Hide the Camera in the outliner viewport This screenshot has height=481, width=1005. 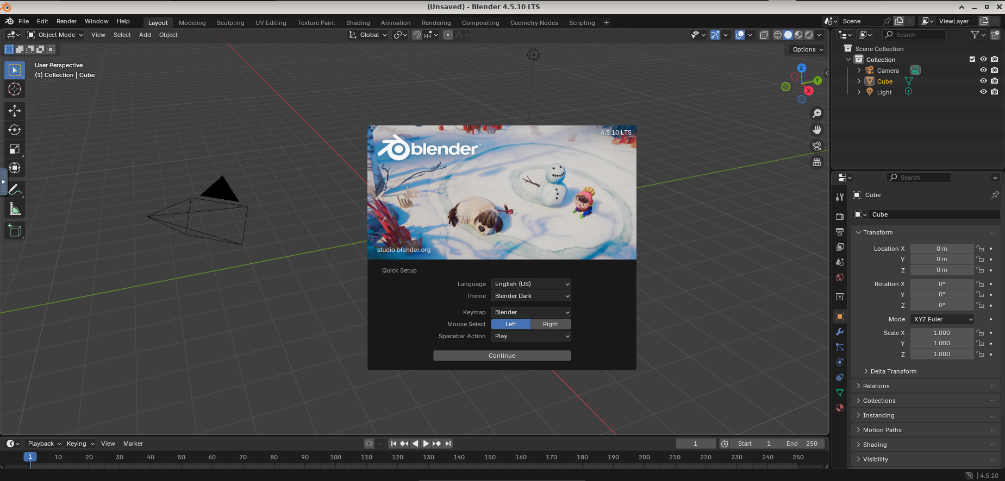coord(983,70)
